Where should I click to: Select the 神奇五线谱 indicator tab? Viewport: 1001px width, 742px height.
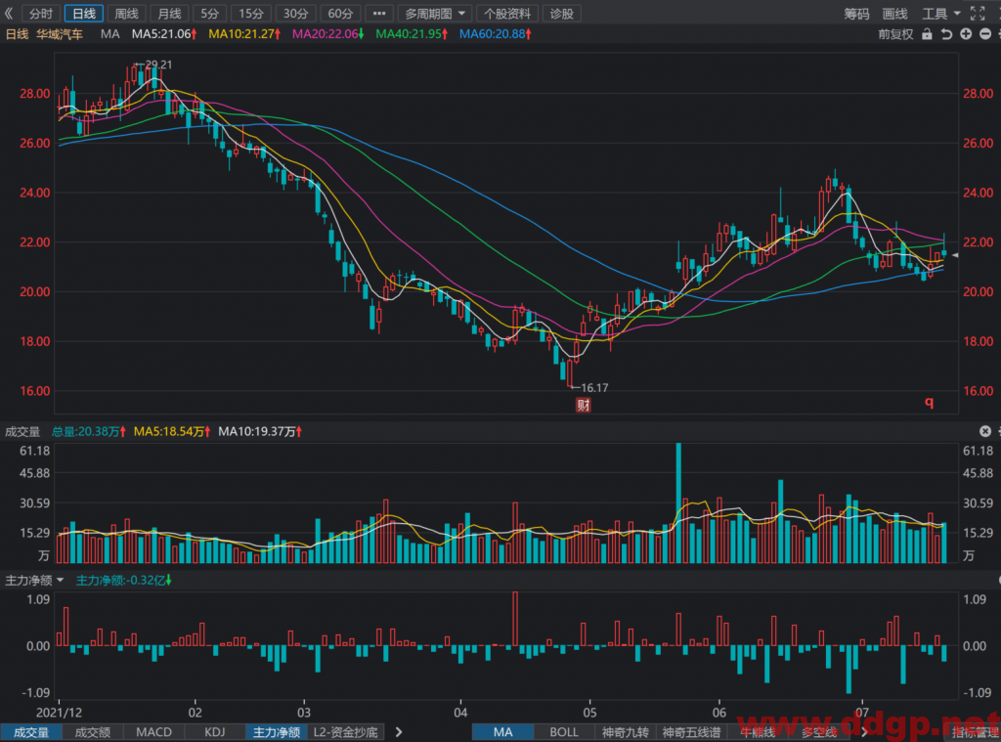pos(691,732)
